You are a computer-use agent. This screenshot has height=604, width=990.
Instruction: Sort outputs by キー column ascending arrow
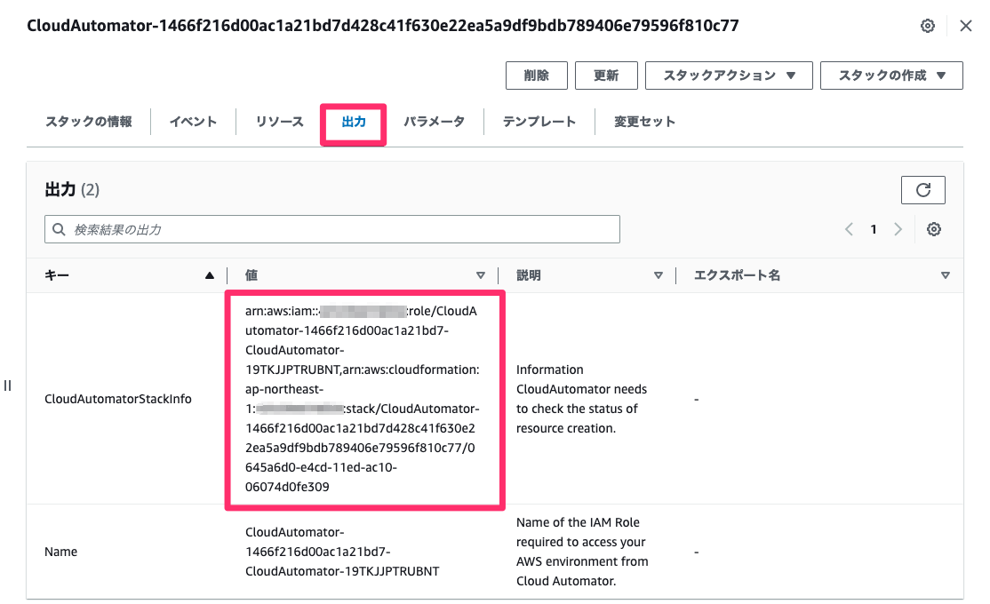click(x=210, y=275)
